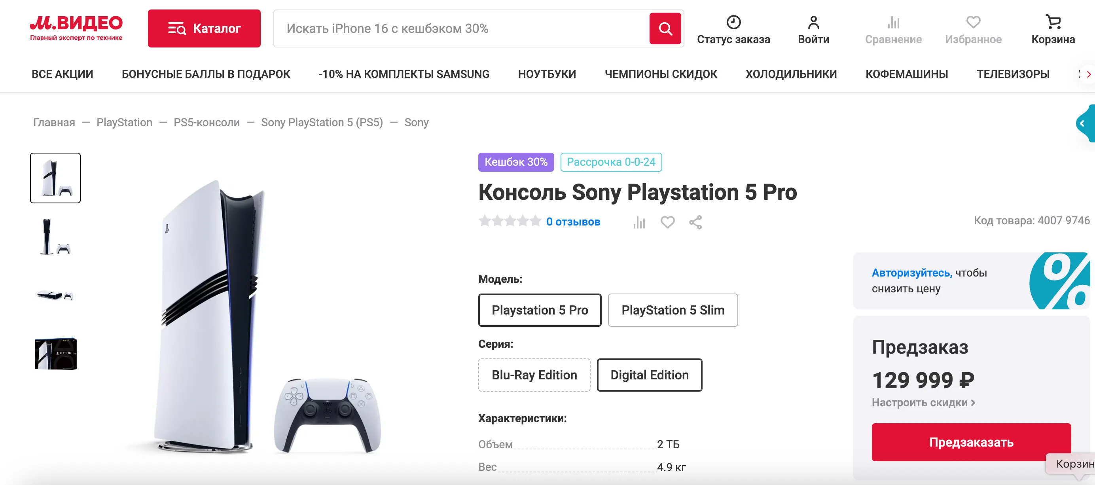1095x485 pixels.
Task: Click the red search magnifier button
Action: 665,28
